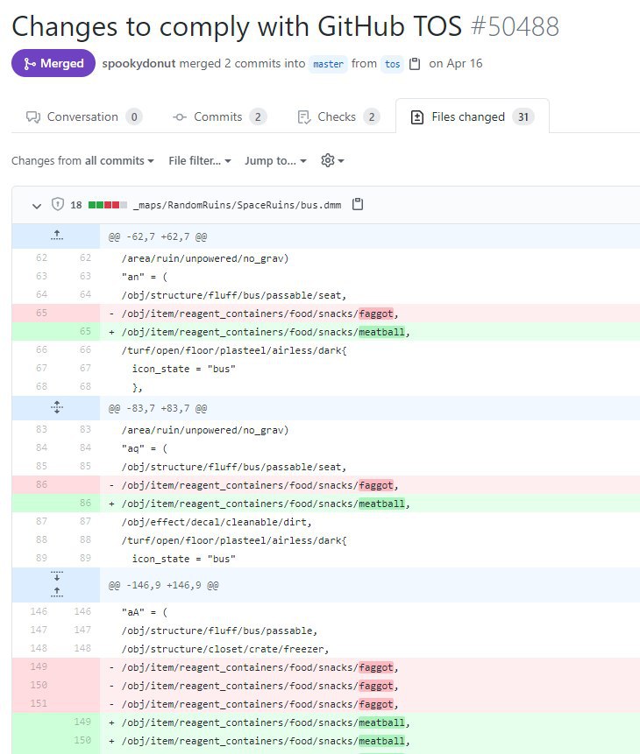The height and width of the screenshot is (754, 640).
Task: Collapse the bus.dmm file diff
Action: pyautogui.click(x=37, y=206)
